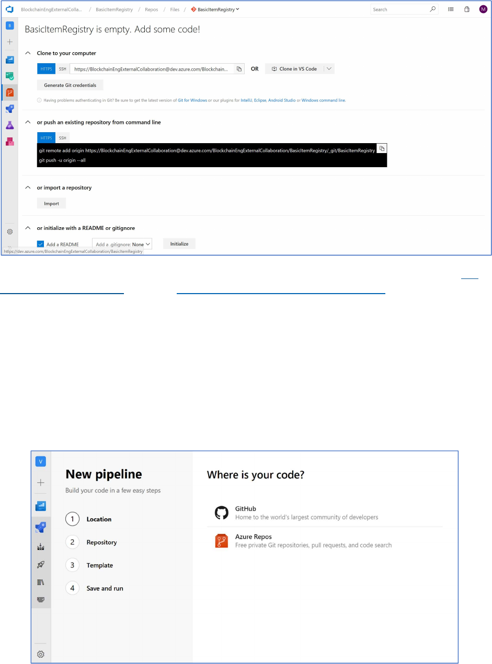Open the Add a .gitignore dropdown
Viewport: 492px width, 664px height.
122,244
